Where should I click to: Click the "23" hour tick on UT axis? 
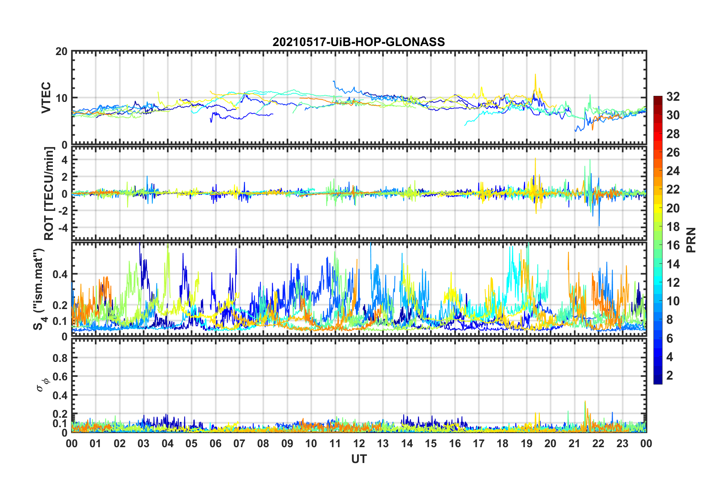(x=622, y=443)
